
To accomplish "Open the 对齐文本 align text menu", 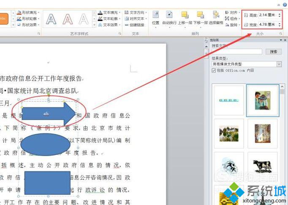I will tap(136, 19).
